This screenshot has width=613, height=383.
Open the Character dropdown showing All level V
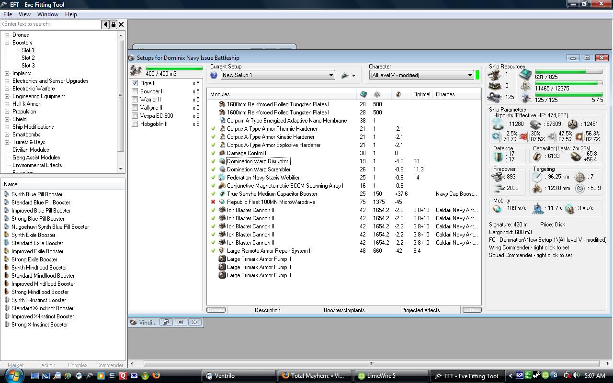421,75
